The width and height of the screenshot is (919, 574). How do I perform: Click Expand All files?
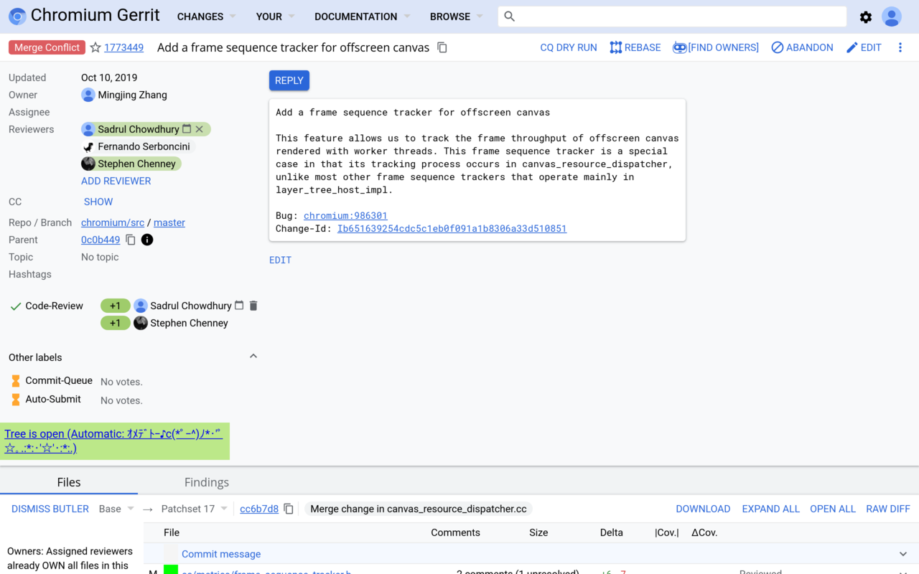770,509
